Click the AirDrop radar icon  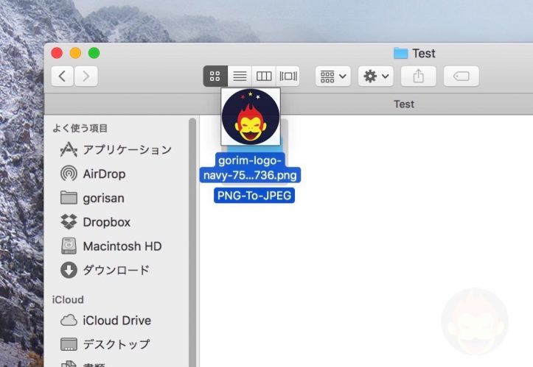pos(69,174)
